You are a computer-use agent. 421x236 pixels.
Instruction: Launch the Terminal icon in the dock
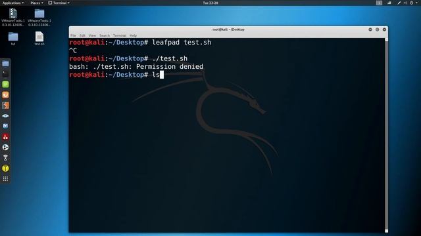5,73
